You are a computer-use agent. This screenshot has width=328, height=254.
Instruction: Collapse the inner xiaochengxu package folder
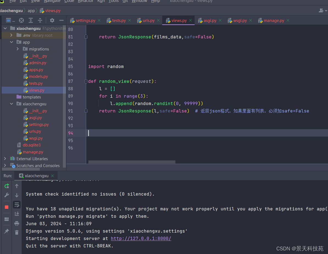pyautogui.click(x=12, y=104)
